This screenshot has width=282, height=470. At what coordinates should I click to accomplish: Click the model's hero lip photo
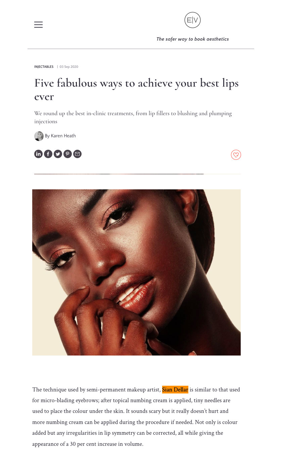136,272
